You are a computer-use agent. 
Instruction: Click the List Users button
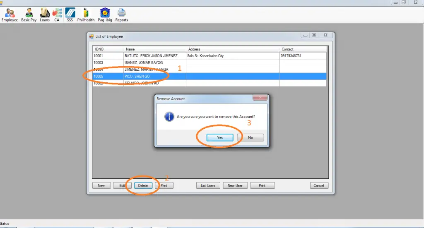(208, 185)
